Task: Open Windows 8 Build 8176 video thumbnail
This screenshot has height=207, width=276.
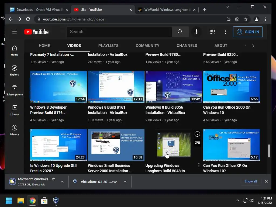Action: [58, 87]
